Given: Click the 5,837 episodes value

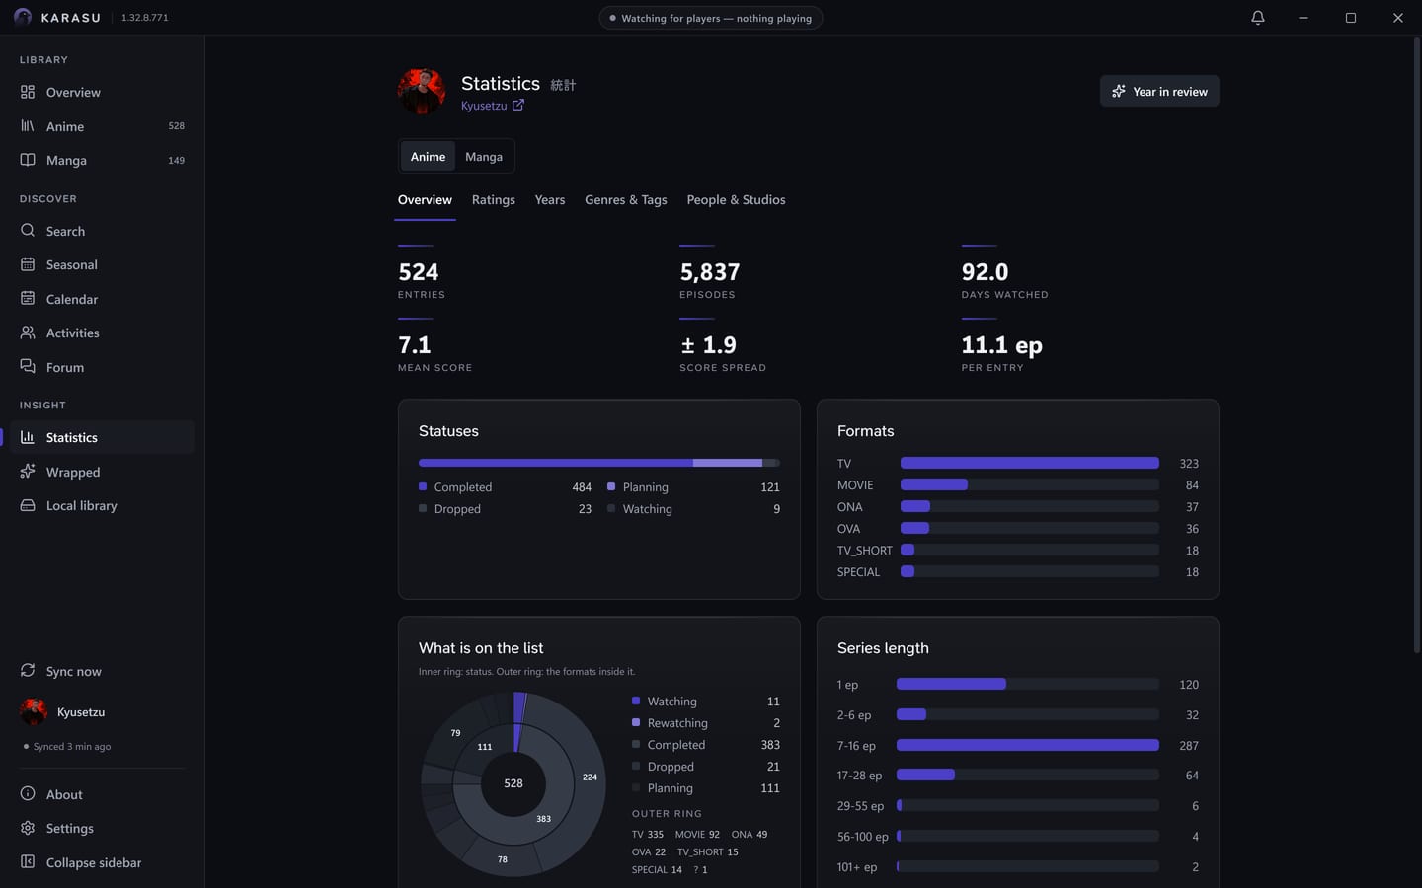Looking at the screenshot, I should click(710, 272).
